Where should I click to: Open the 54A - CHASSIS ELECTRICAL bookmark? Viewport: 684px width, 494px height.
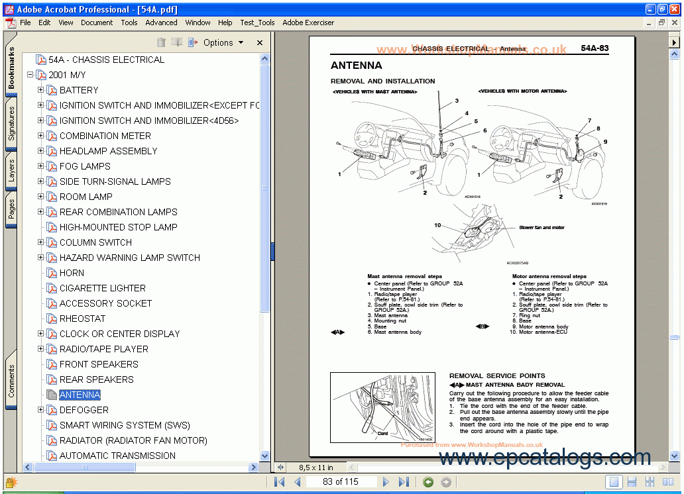click(107, 60)
